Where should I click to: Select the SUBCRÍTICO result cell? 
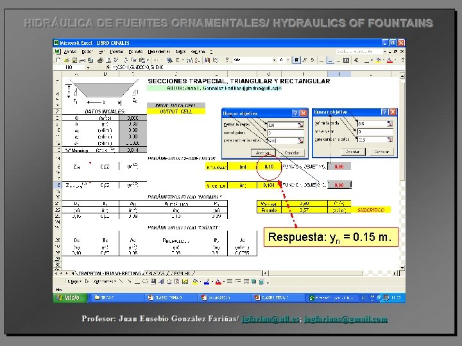tap(371, 210)
